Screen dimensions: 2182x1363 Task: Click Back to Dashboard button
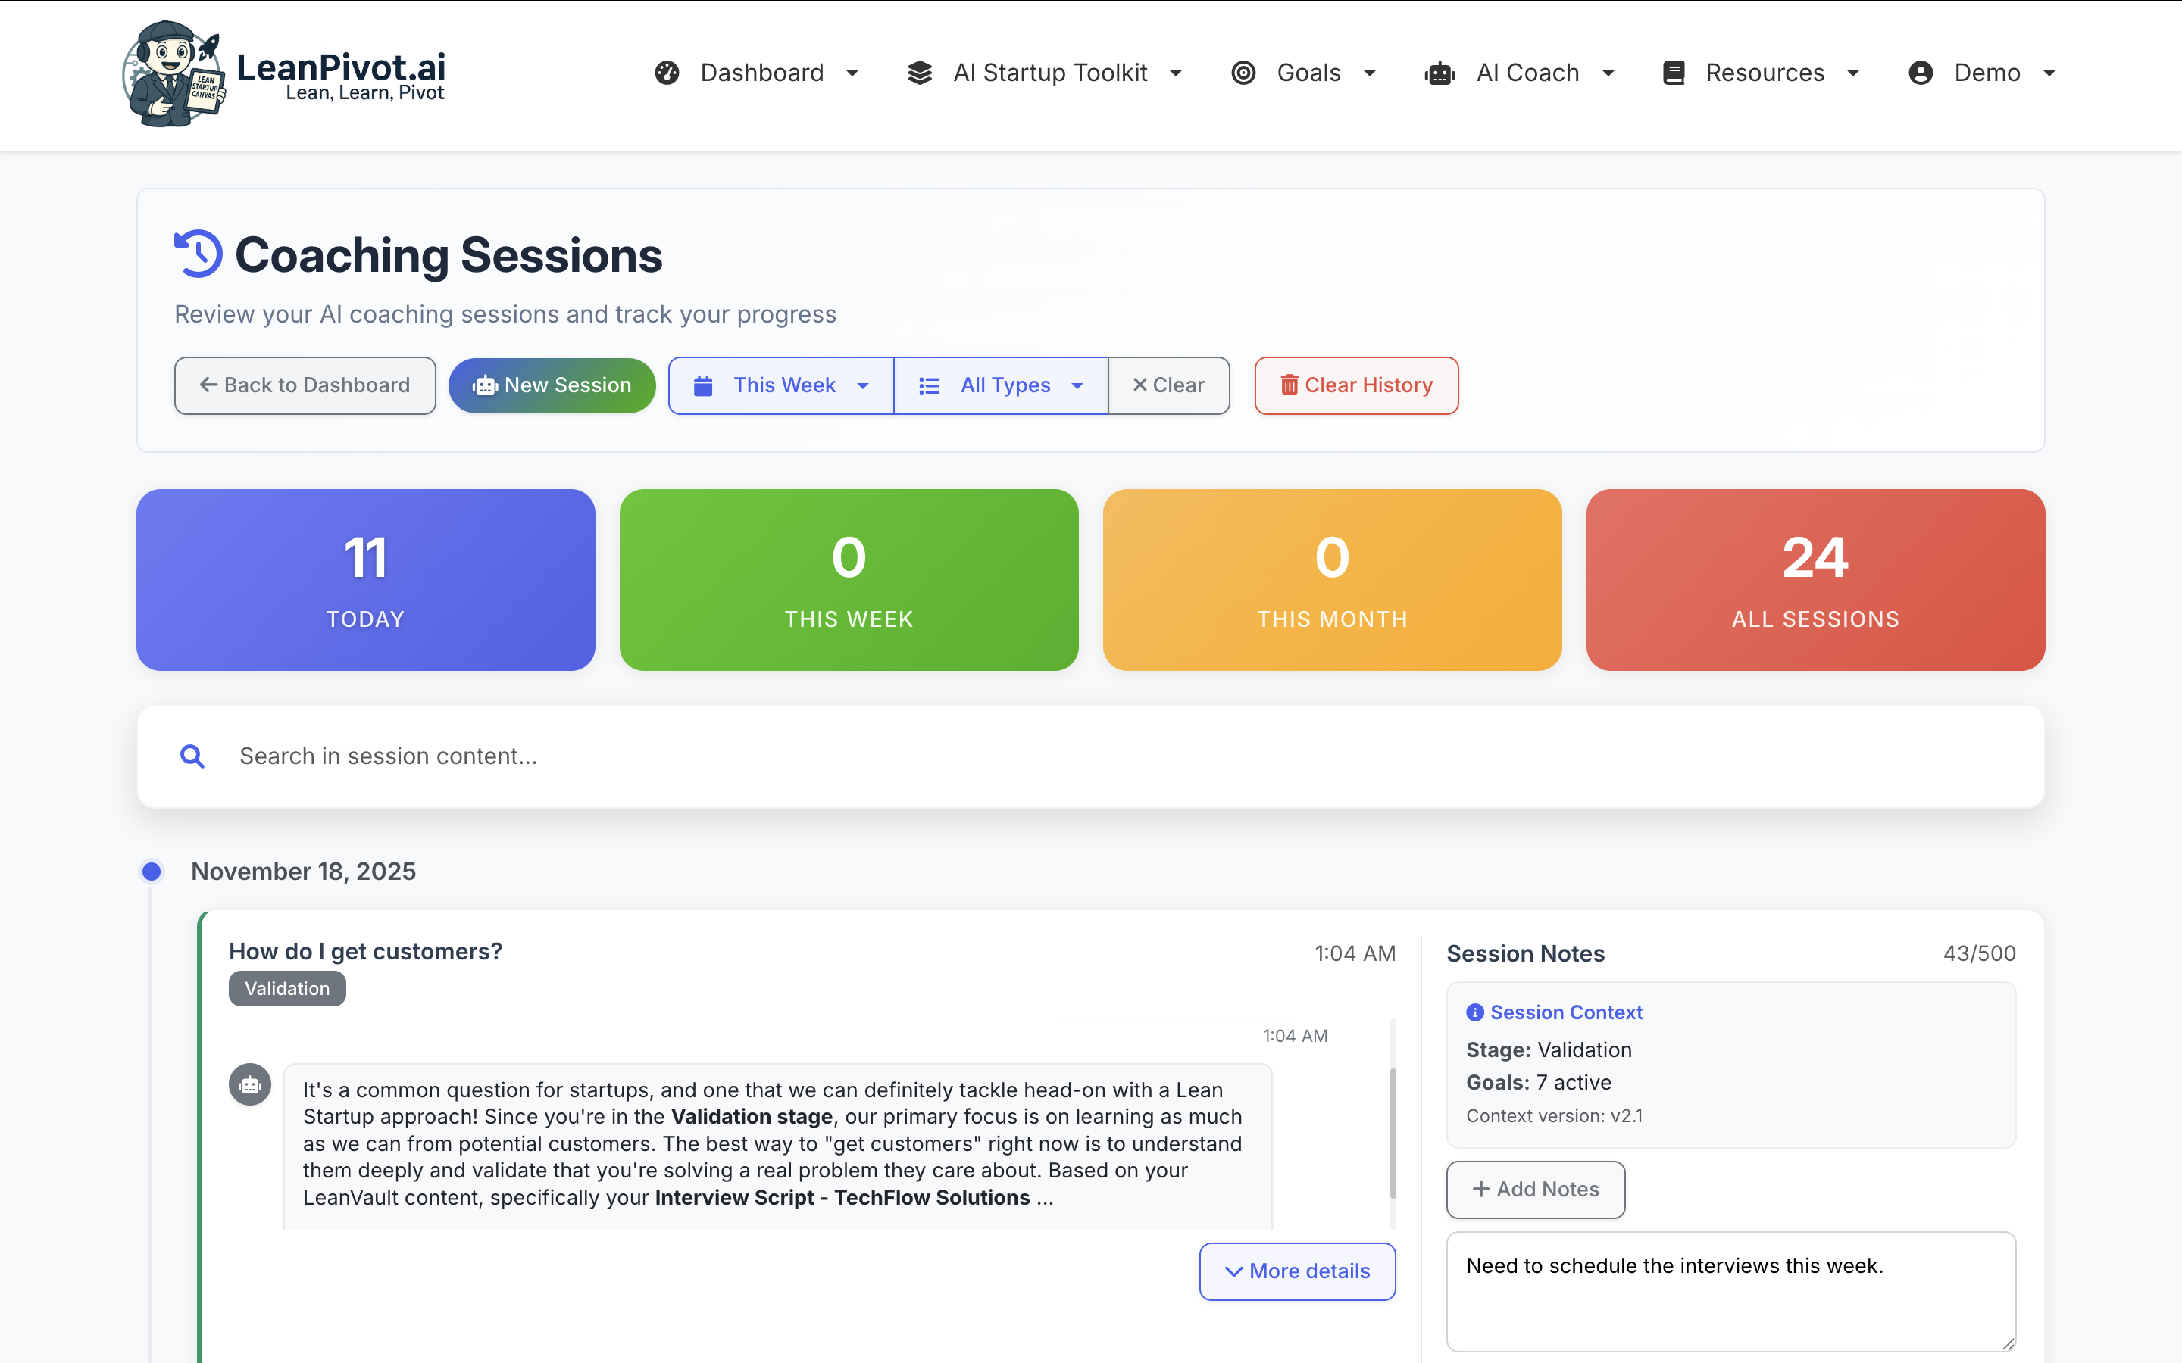coord(305,386)
